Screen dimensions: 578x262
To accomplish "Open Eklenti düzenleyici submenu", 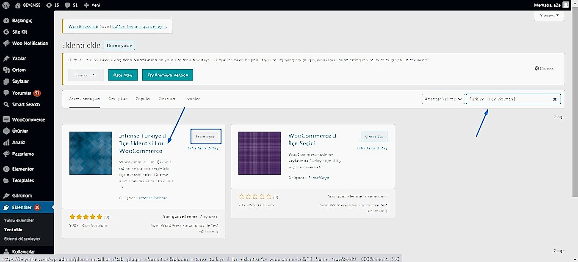I will tap(22, 239).
